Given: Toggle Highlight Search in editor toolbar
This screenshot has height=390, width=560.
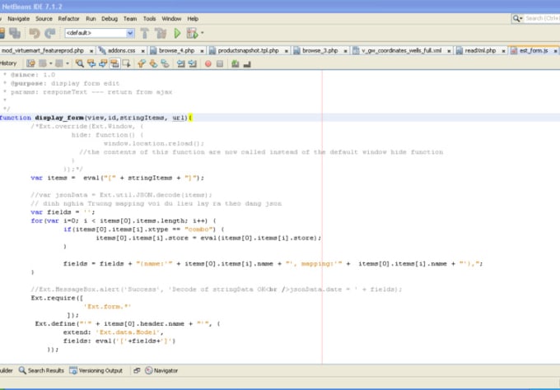Looking at the screenshot, I should [114, 63].
